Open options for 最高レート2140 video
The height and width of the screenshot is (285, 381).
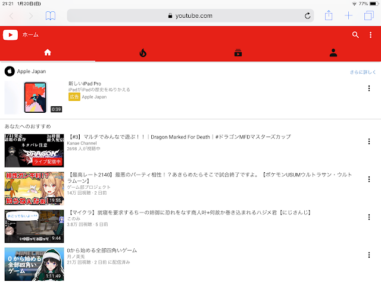click(369, 179)
